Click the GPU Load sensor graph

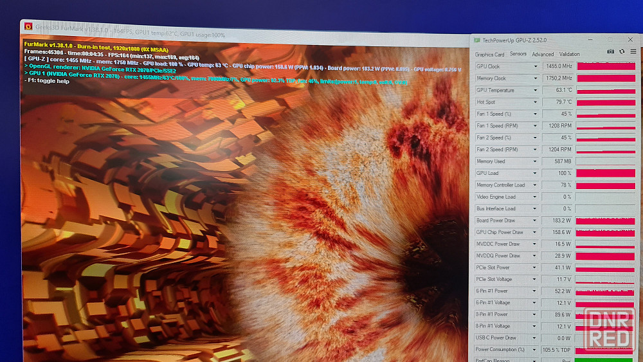(x=606, y=173)
